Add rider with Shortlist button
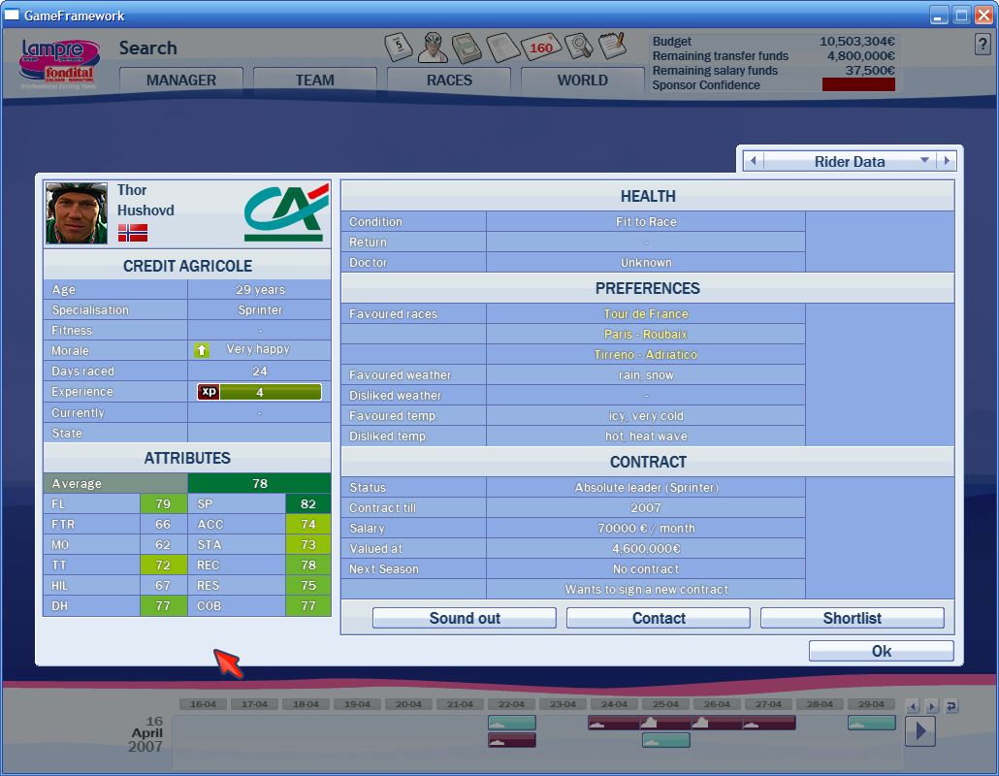 [852, 618]
